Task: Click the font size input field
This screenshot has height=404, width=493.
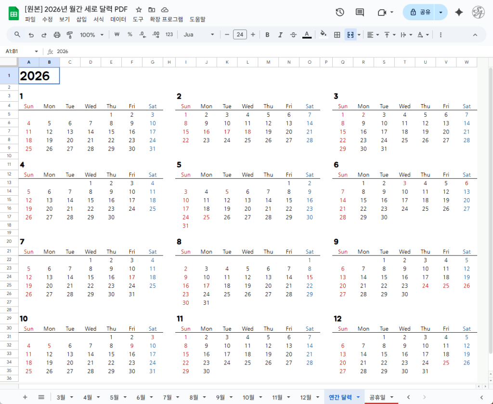Action: coord(240,35)
